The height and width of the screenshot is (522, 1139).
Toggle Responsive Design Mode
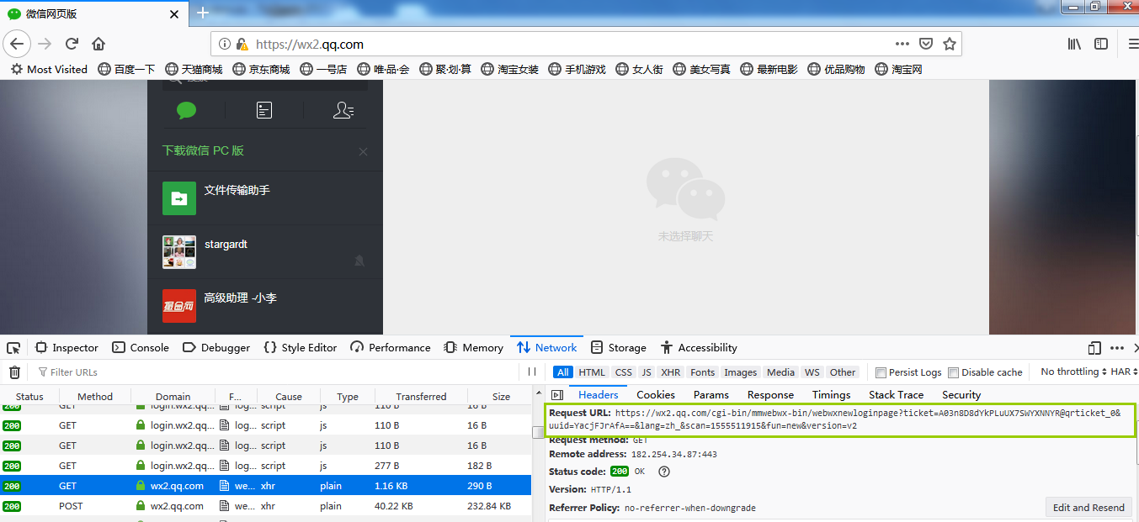point(1094,348)
